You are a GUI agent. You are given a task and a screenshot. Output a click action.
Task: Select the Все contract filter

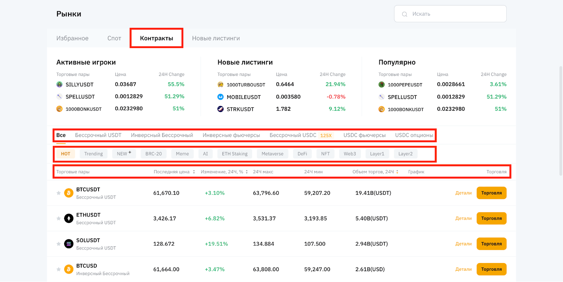pos(61,135)
